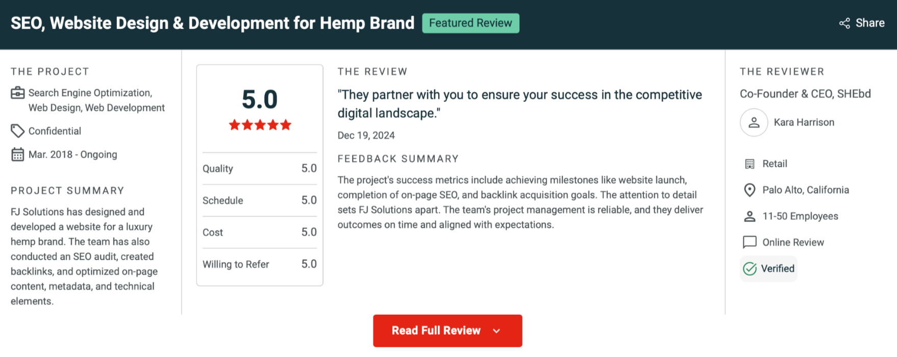Click the chevron on Read Full Review
The height and width of the screenshot is (357, 897).
(x=496, y=331)
